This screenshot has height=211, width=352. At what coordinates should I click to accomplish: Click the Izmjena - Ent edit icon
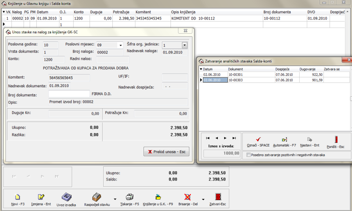[x=41, y=197]
